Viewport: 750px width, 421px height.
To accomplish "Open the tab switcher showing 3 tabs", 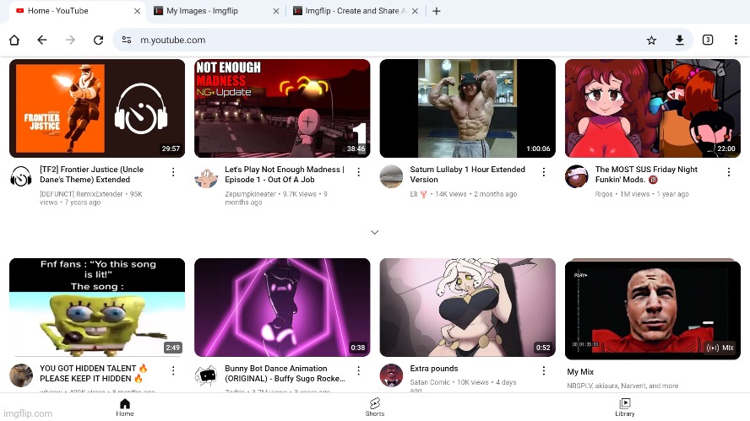I will tap(708, 40).
